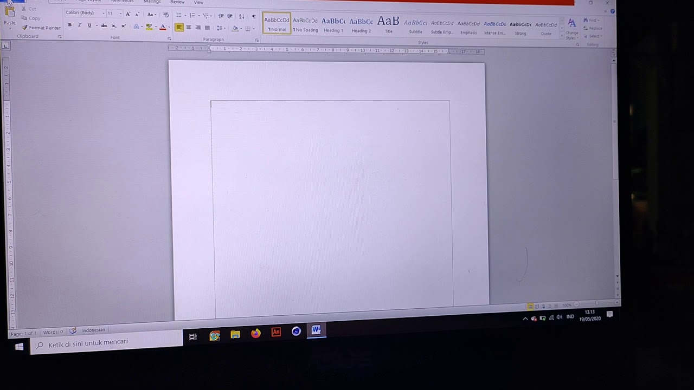Apply the red font color
Viewport: 694px width, 390px height.
[x=162, y=27]
